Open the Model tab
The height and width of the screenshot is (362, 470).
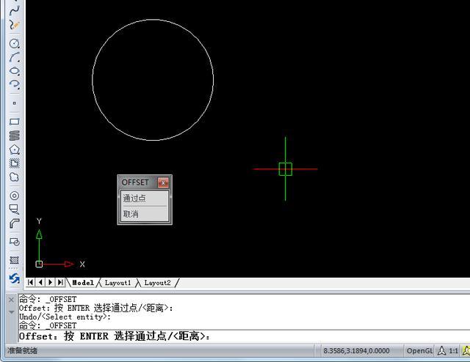tap(82, 283)
